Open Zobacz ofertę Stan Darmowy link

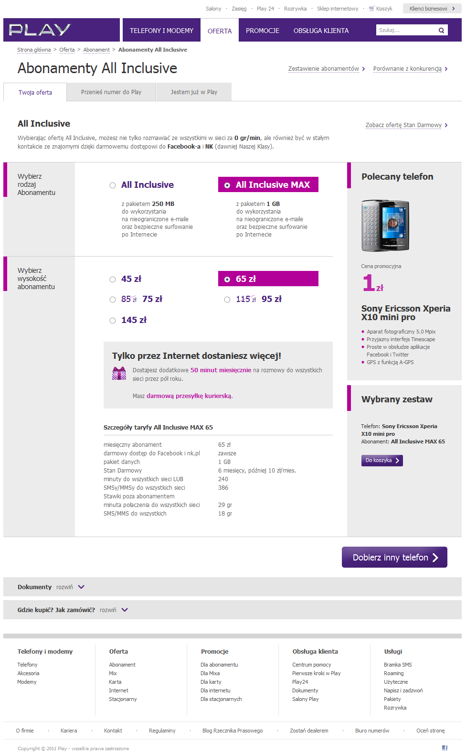click(x=403, y=125)
